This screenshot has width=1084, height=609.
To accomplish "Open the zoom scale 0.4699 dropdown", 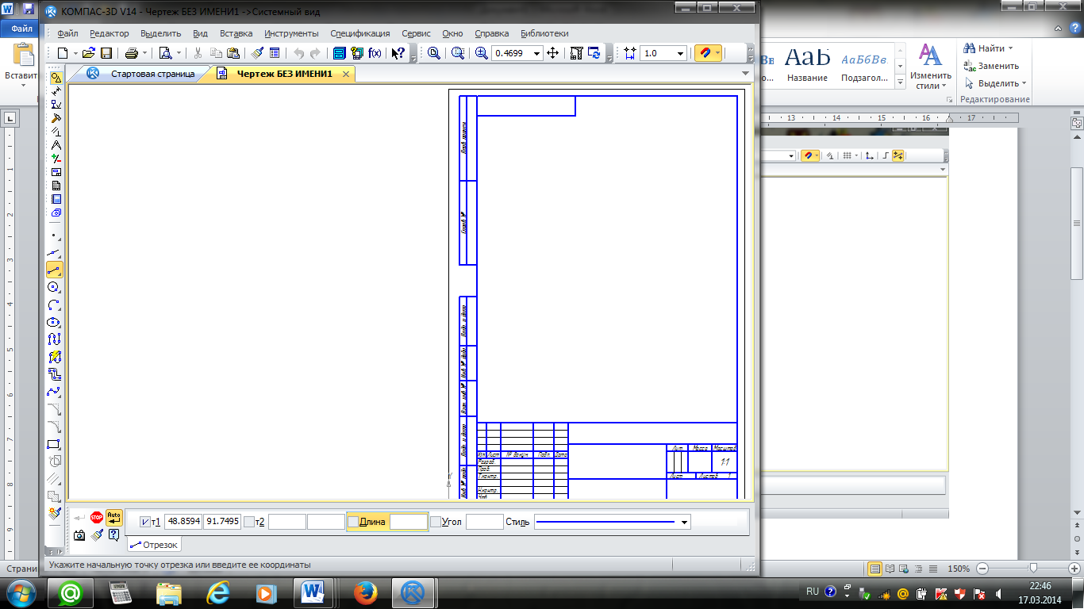I will tap(537, 53).
